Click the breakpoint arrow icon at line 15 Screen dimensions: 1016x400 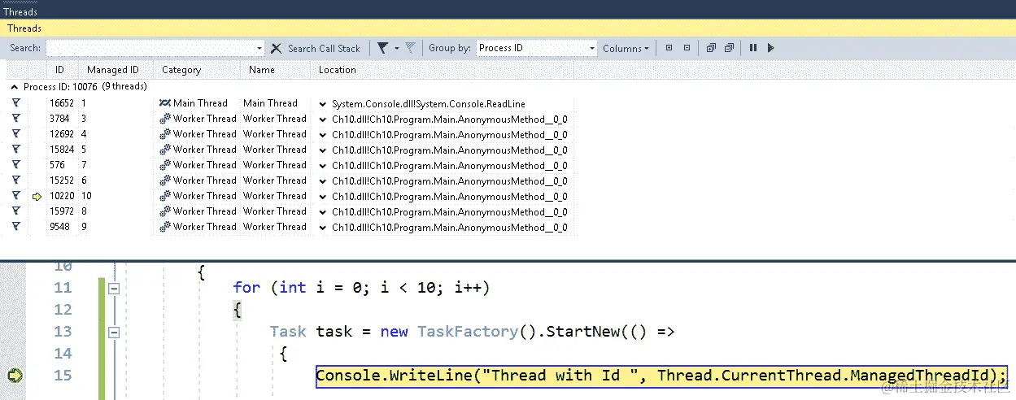15,376
